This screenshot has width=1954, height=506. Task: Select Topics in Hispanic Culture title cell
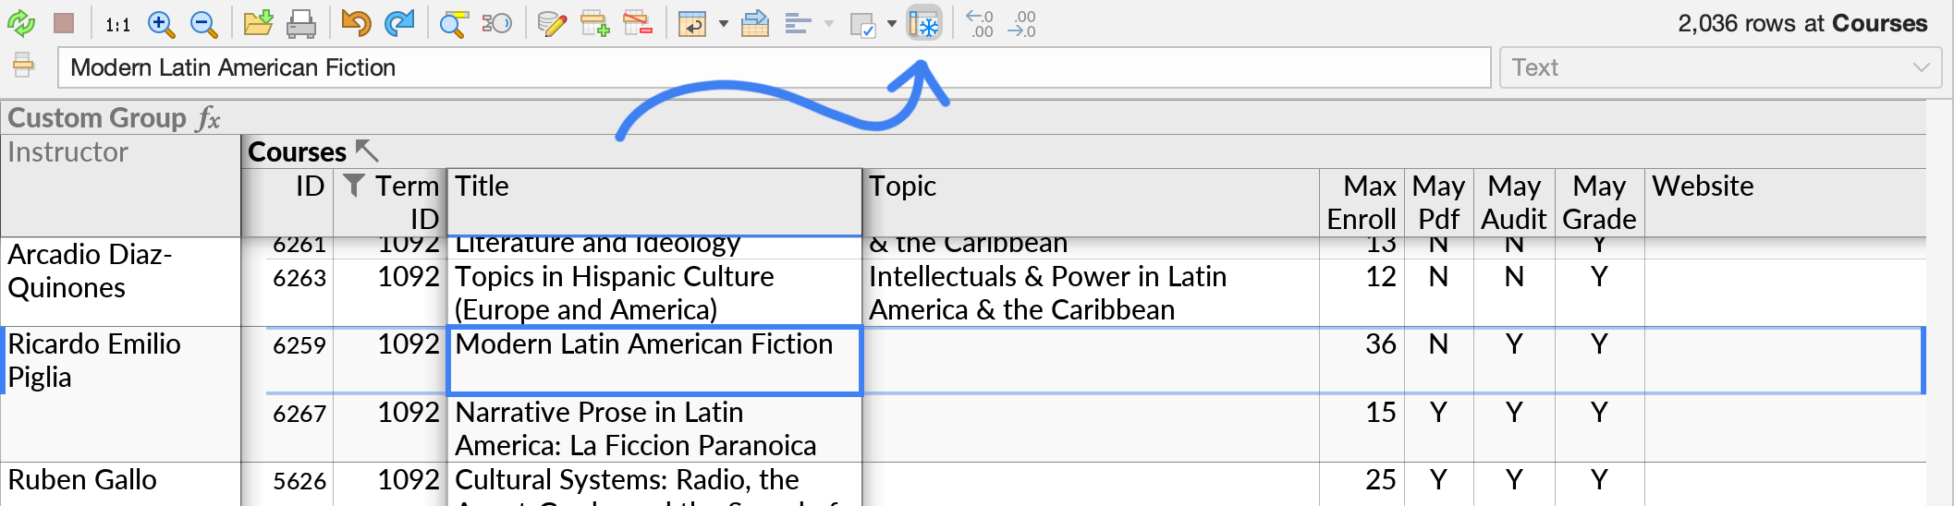coord(653,293)
